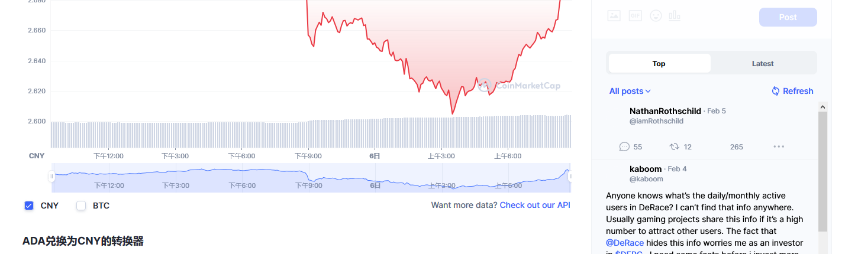
Task: Click the GIF icon in composer
Action: (635, 16)
